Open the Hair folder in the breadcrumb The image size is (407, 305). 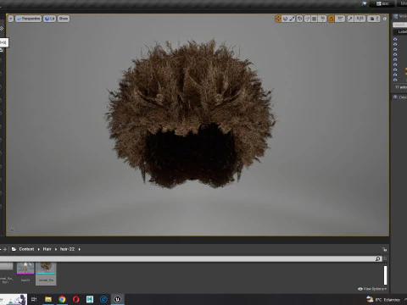point(47,249)
